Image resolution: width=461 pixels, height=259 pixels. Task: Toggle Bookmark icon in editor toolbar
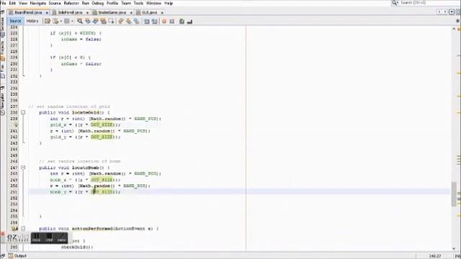pos(136,21)
